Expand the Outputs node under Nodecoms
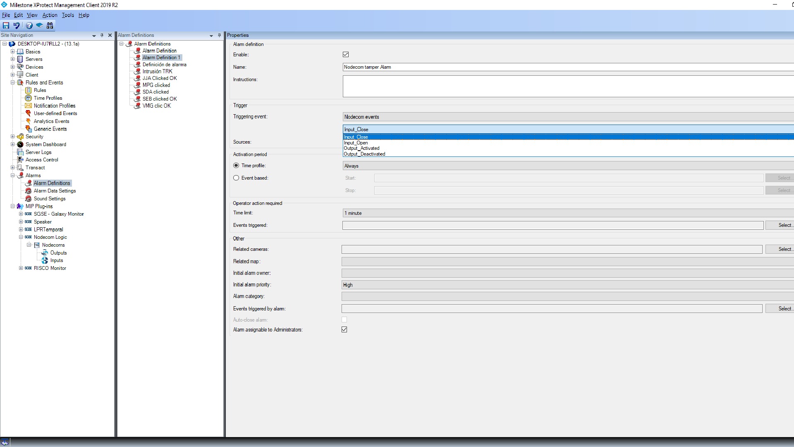This screenshot has width=794, height=447. (x=58, y=252)
